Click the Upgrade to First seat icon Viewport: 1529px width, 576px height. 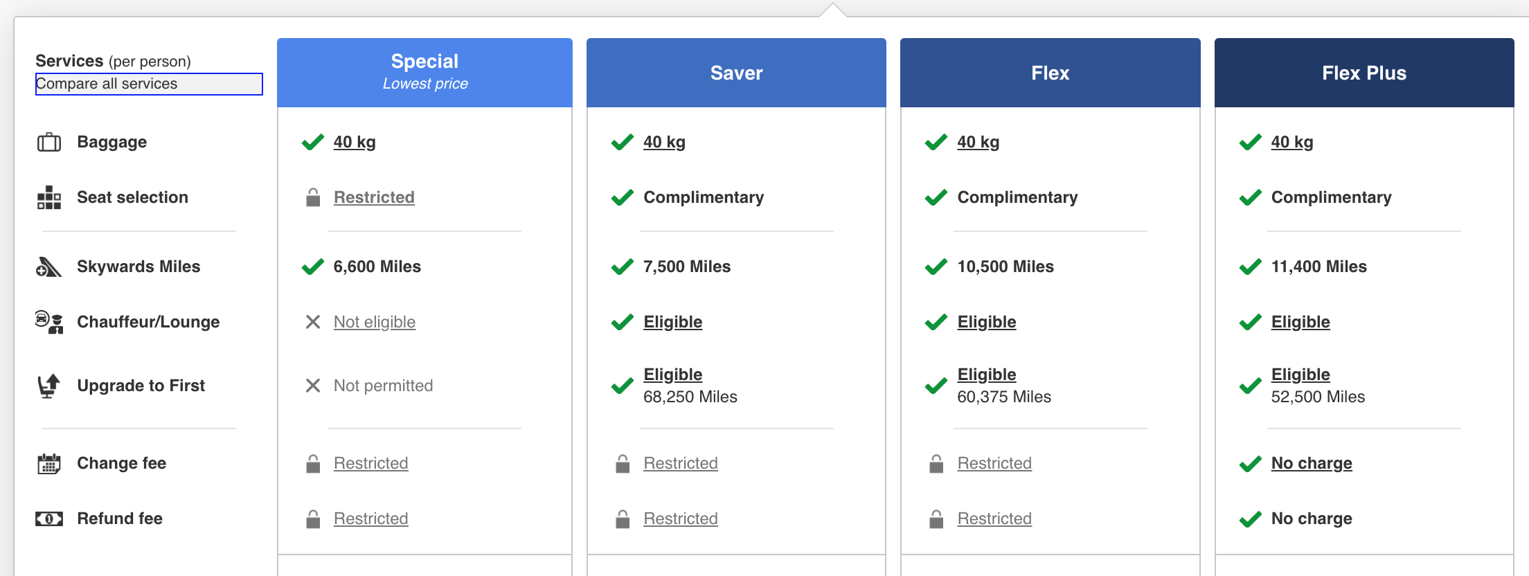pyautogui.click(x=48, y=386)
